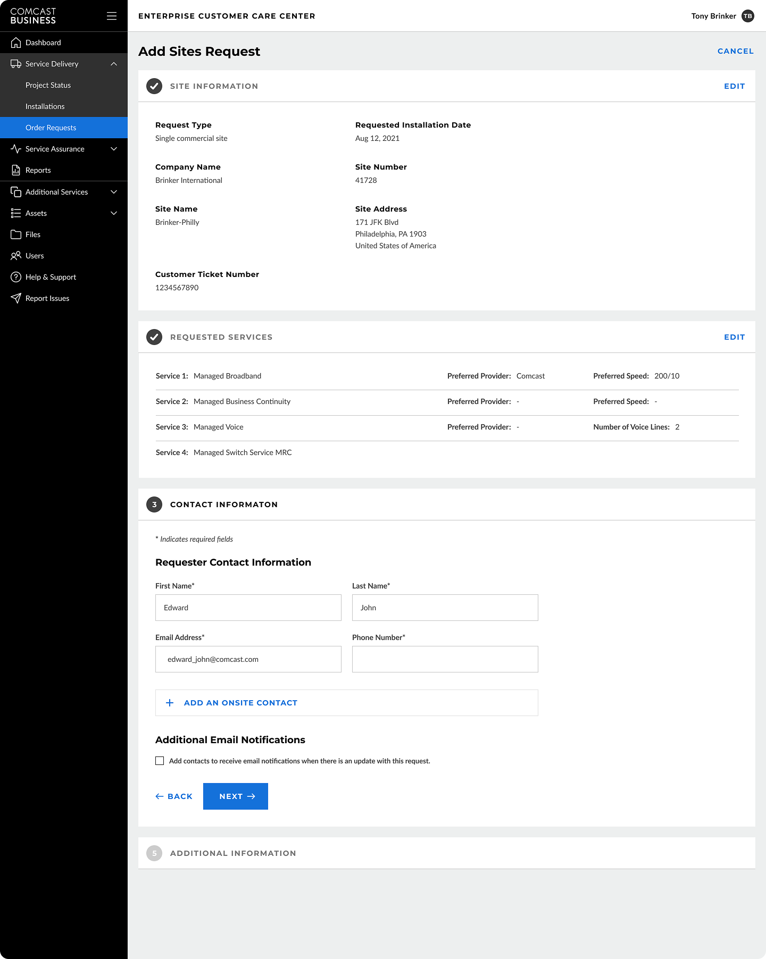Click the Brinker-Philly site name
The width and height of the screenshot is (766, 959).
tap(177, 222)
